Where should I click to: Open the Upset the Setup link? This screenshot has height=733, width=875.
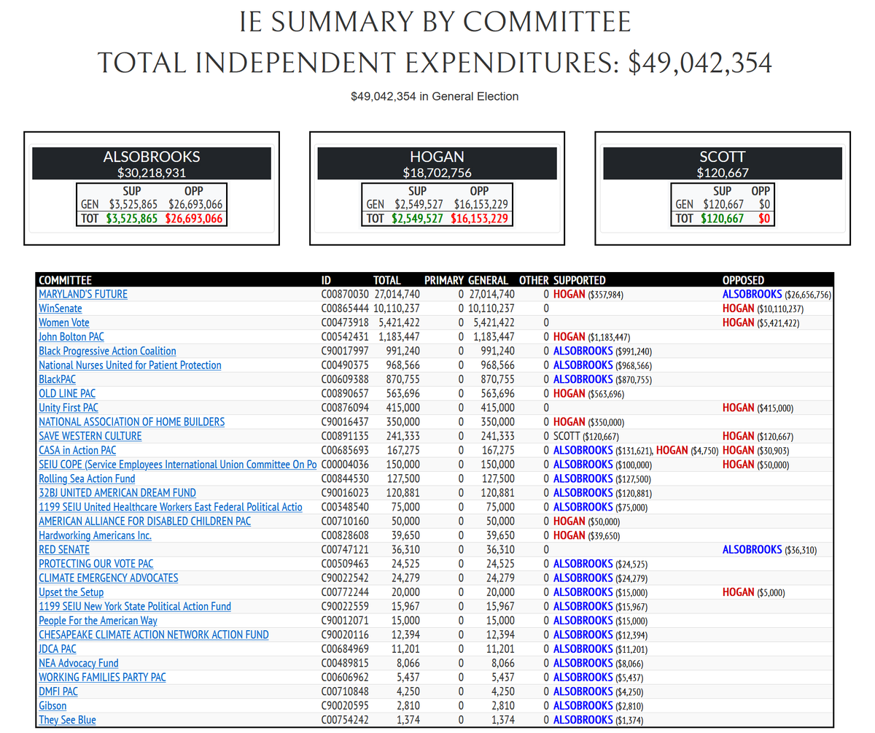click(x=71, y=593)
